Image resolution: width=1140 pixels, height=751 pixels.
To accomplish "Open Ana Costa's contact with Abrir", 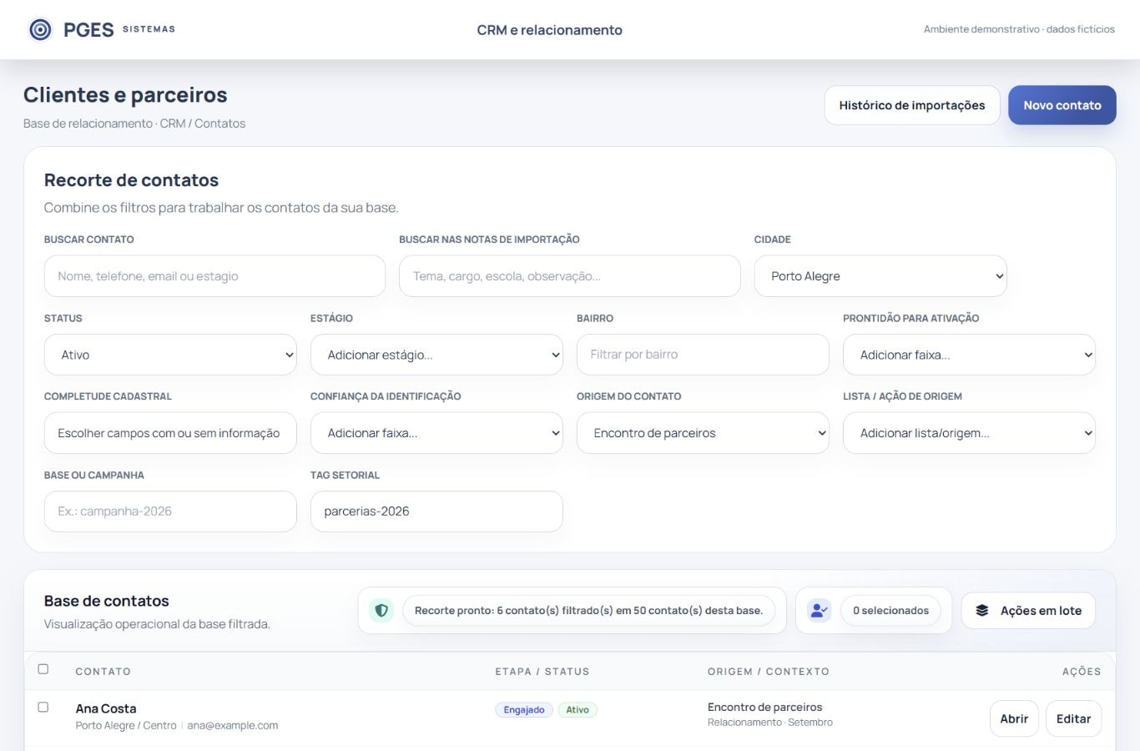I will click(x=1014, y=718).
